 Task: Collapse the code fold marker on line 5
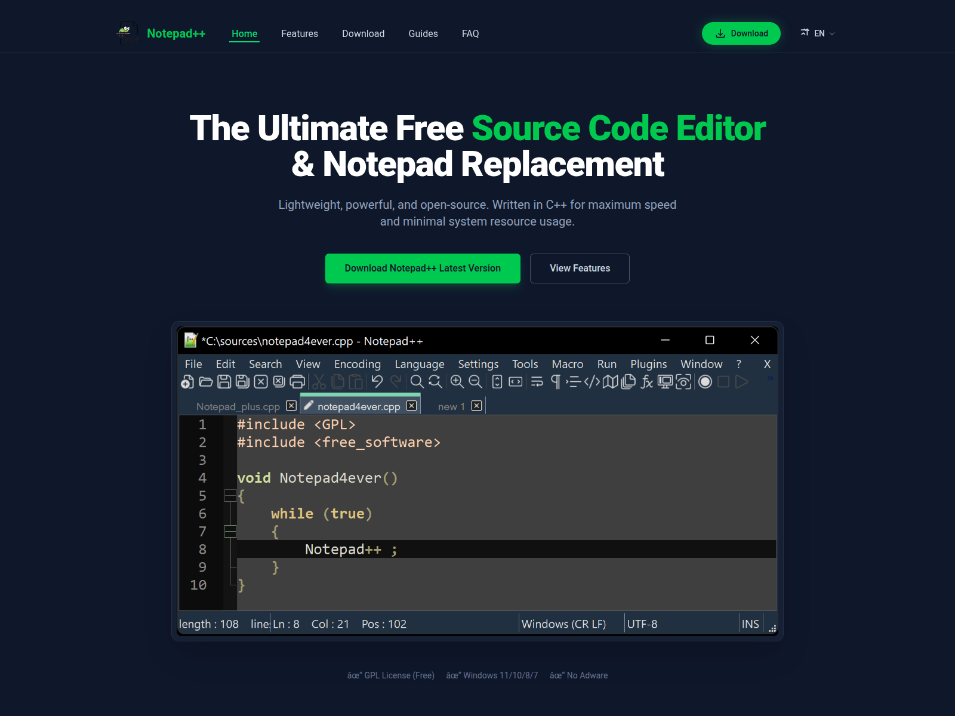point(230,496)
